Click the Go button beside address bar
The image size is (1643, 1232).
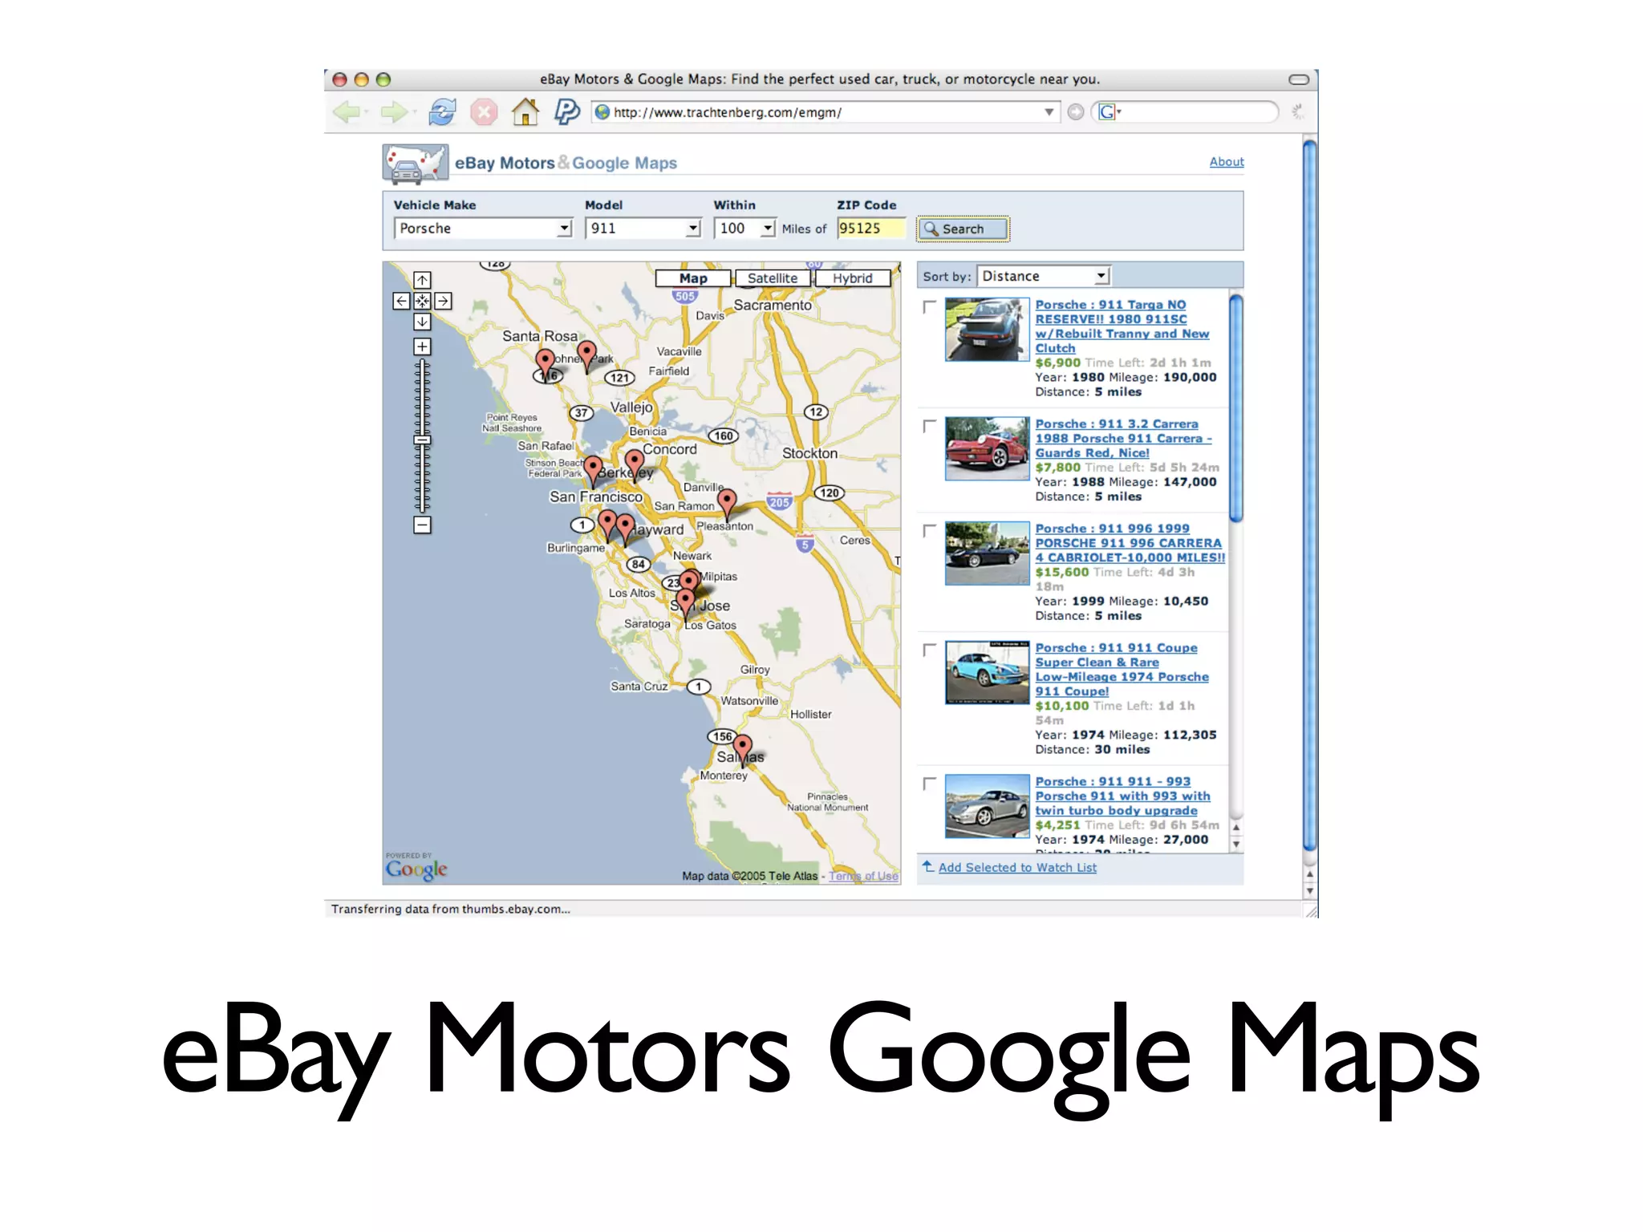1076,112
